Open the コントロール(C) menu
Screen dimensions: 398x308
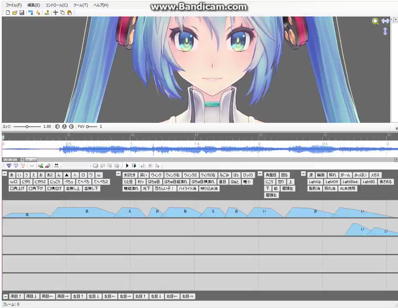(x=56, y=5)
